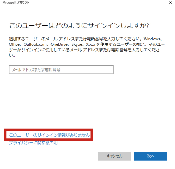Click the blue 次へ button
Viewport: 175px width, 169px height.
[150, 156]
